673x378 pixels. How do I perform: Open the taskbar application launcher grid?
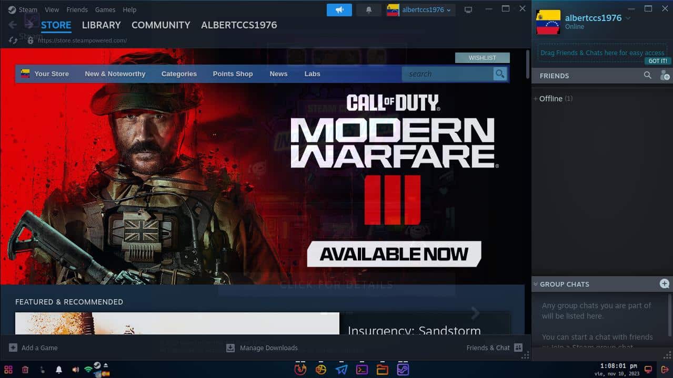[x=8, y=370]
